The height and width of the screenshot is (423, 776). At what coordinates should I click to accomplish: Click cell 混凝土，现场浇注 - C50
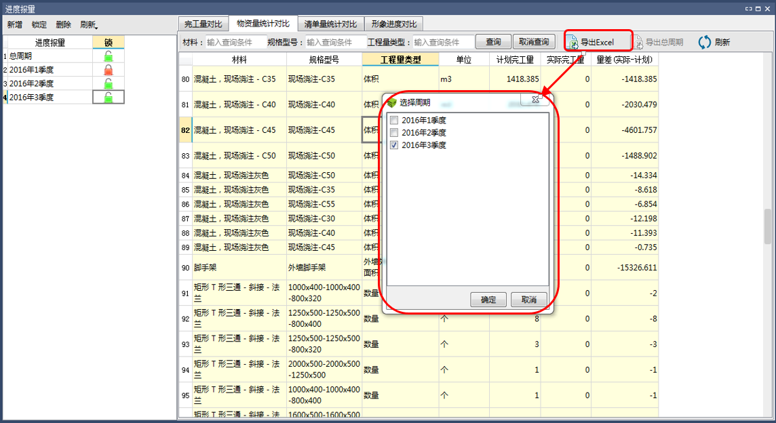click(239, 156)
